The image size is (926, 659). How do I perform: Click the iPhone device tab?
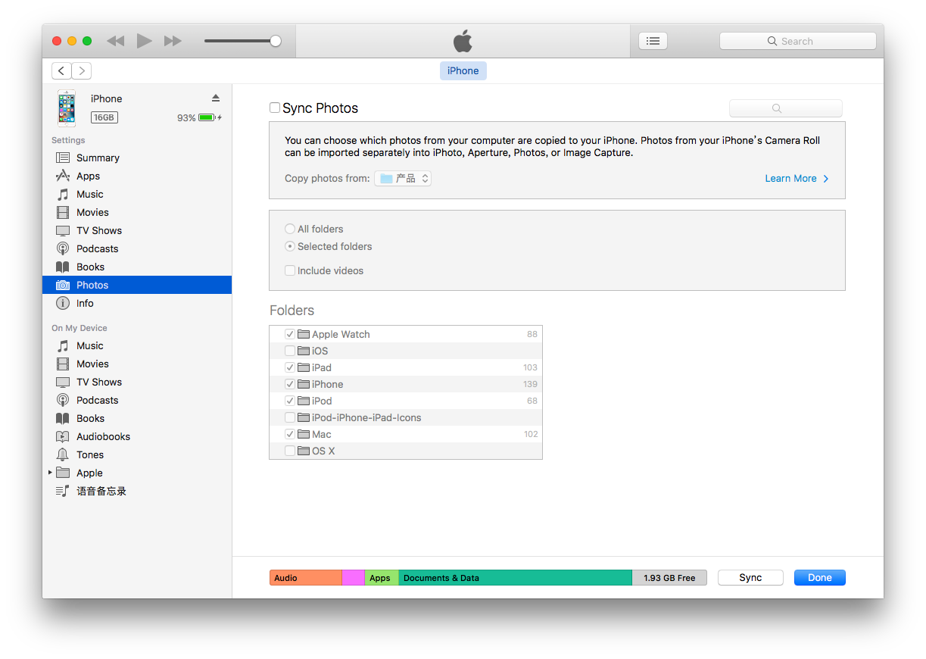click(463, 70)
